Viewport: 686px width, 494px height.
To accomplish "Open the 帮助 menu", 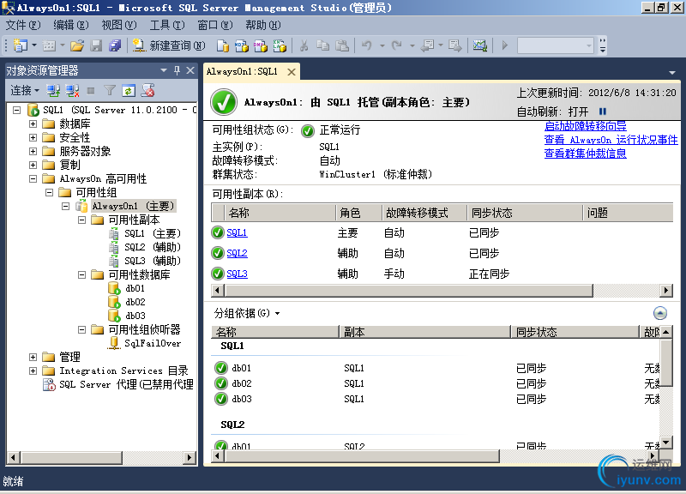I will 263,25.
